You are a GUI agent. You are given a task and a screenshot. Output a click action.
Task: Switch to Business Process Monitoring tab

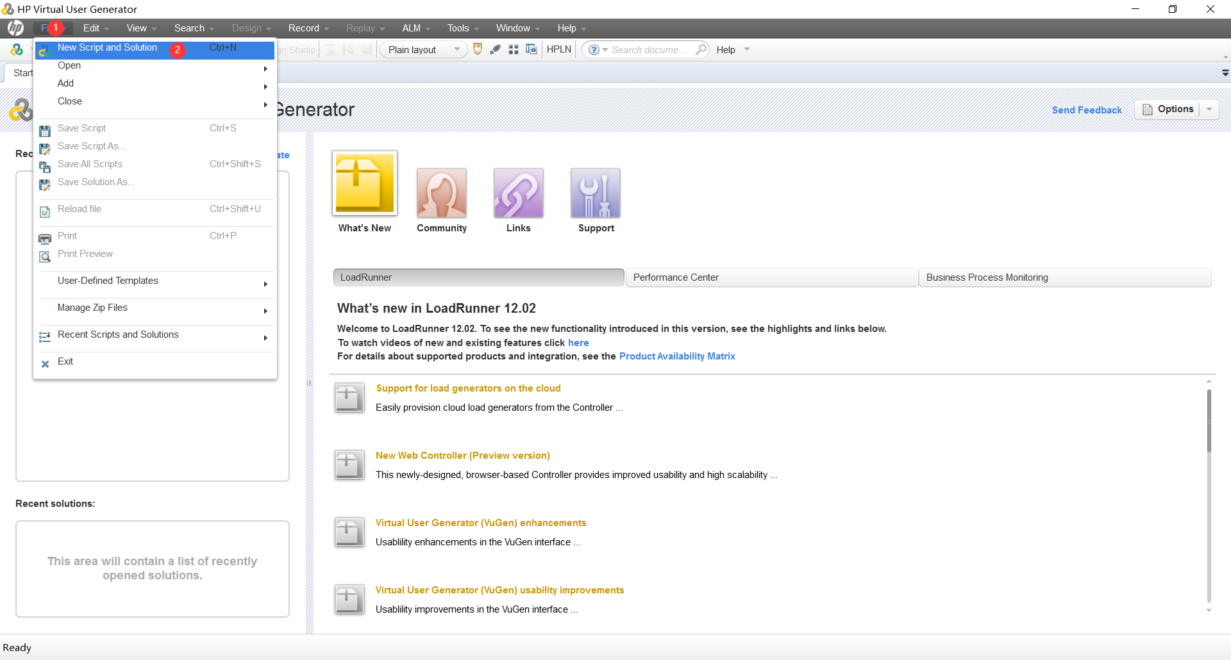click(x=1065, y=277)
